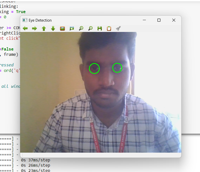Copy image to clipboard
Viewport: 200px width, 172px height.
click(x=109, y=28)
